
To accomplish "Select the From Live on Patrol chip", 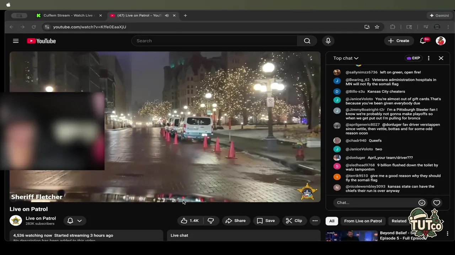I will tap(363, 221).
